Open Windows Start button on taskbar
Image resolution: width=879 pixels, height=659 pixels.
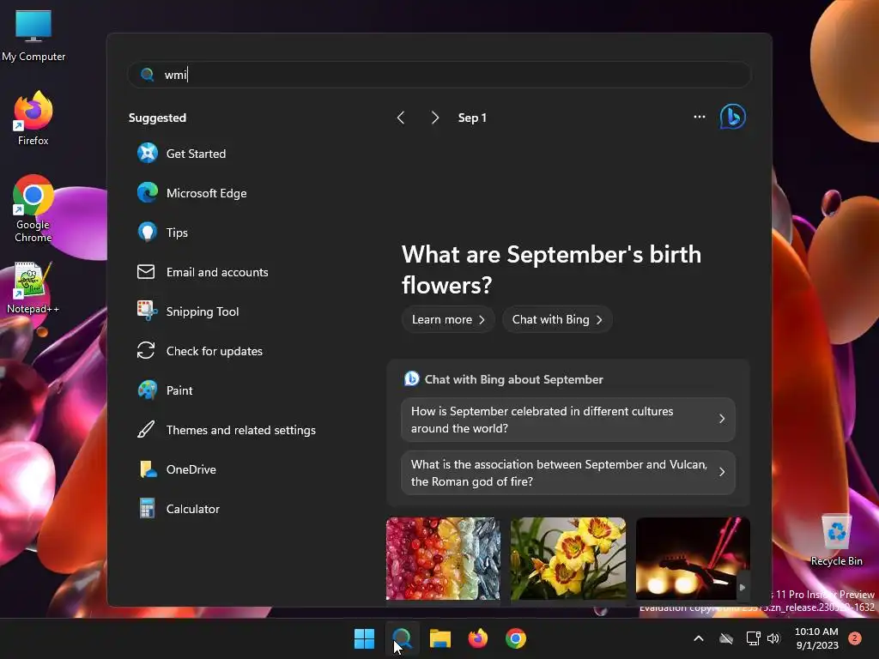(364, 638)
